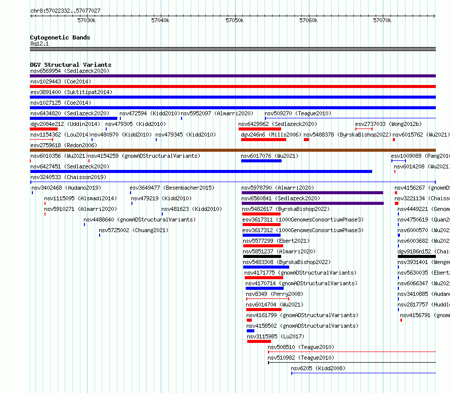Click the red dgv246n6 variant bar
Viewport: 450px width, 393px height.
click(x=263, y=140)
